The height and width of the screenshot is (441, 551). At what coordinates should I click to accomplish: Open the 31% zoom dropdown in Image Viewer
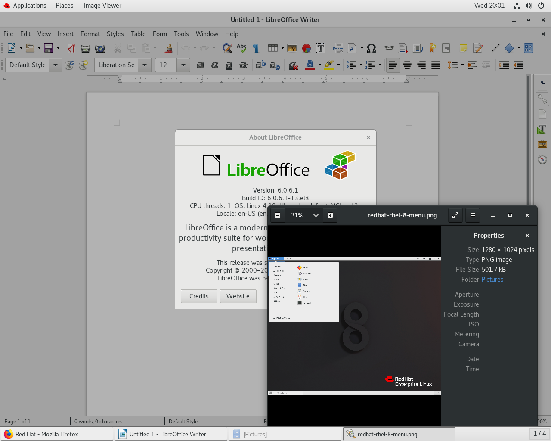(x=316, y=215)
